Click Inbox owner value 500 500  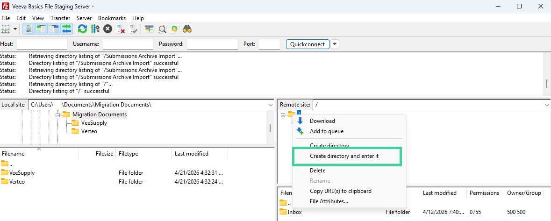(x=516, y=212)
